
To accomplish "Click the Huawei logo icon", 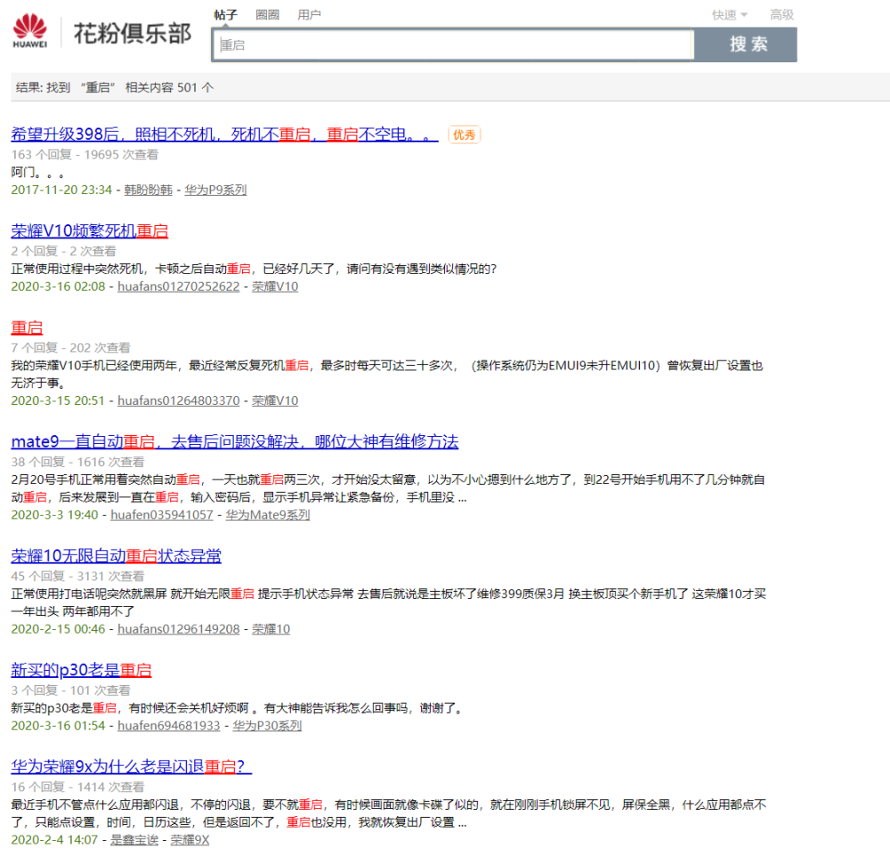I will click(30, 30).
